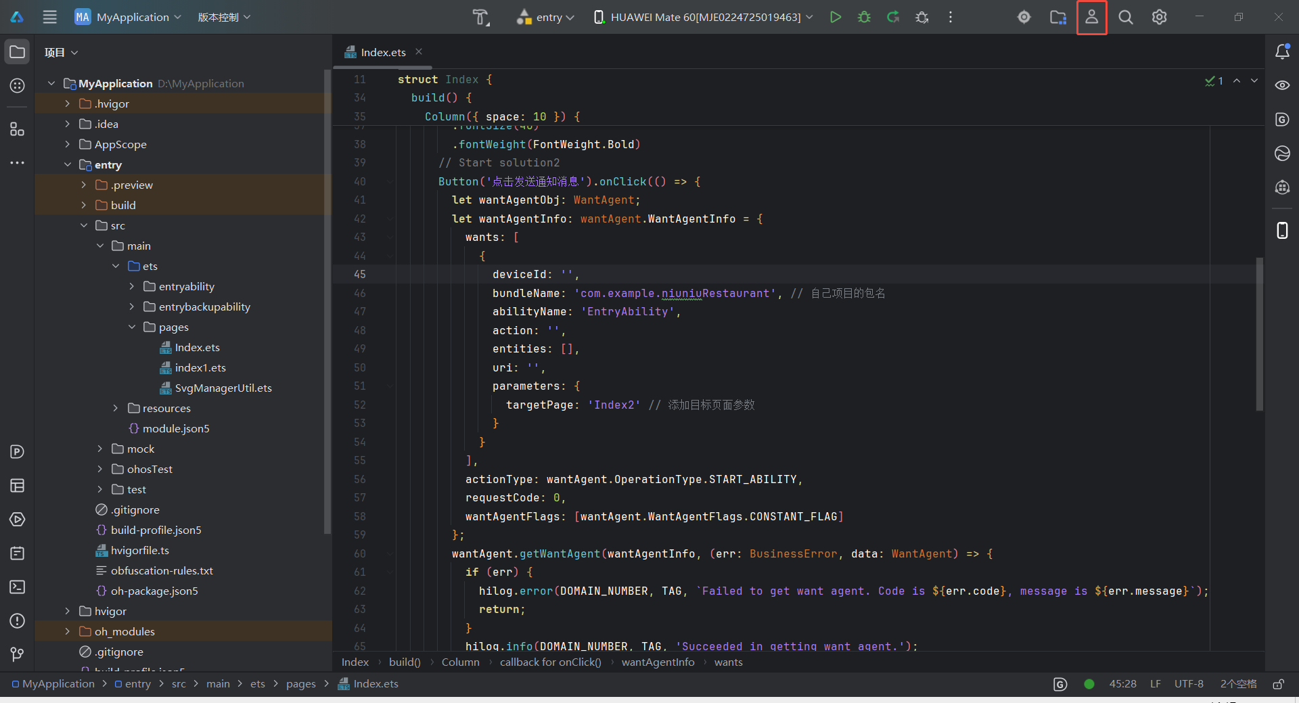Open the user account profile icon

coord(1091,17)
